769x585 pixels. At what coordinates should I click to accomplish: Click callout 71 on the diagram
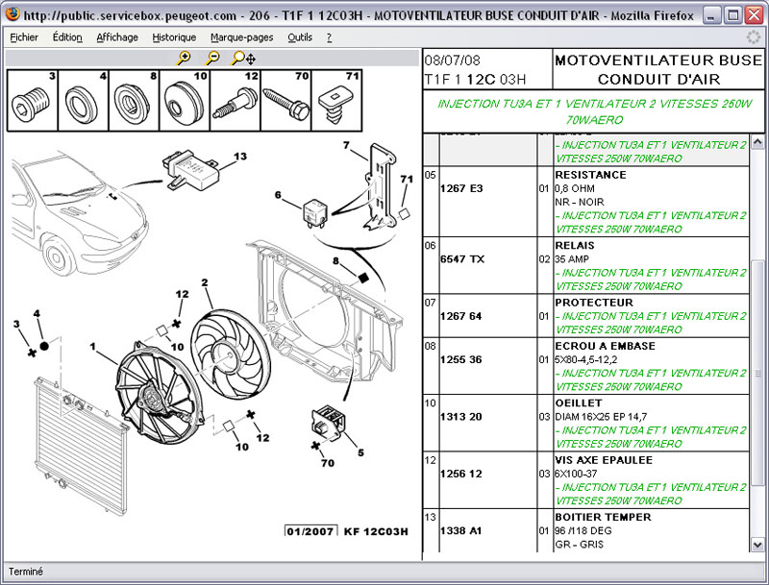point(407,180)
